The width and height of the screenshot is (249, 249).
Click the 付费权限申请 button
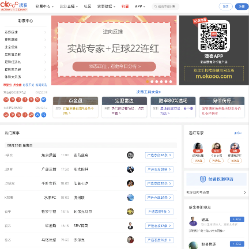pyautogui.click(x=216, y=179)
